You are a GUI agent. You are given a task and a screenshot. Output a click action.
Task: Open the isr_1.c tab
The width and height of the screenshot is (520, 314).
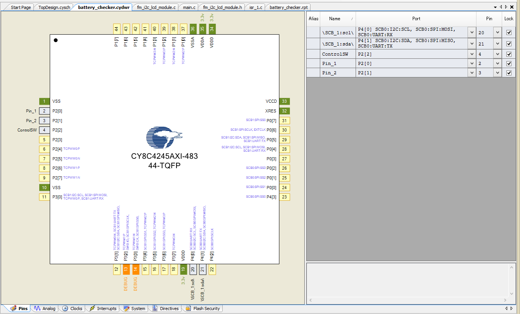(x=256, y=7)
